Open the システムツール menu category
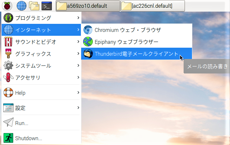Screen dimensions: 230x145 [x=41, y=65]
